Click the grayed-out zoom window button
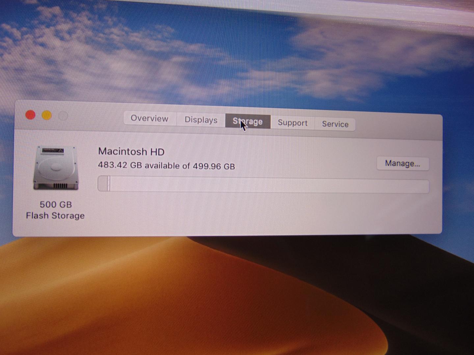The height and width of the screenshot is (355, 474). tap(63, 116)
